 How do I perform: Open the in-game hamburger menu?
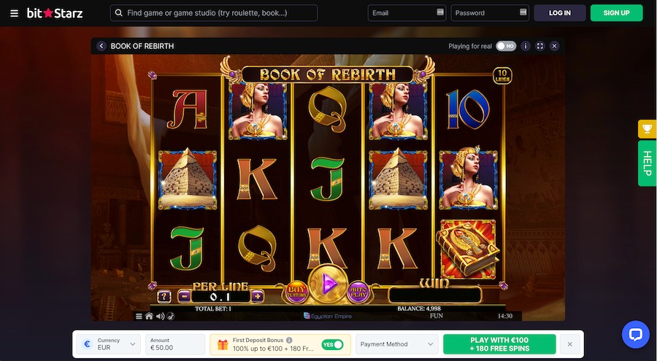pos(139,317)
